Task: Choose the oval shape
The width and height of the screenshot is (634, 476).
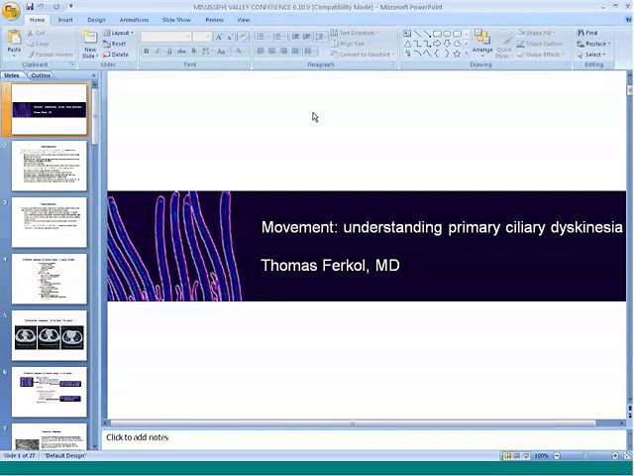Action: click(447, 34)
